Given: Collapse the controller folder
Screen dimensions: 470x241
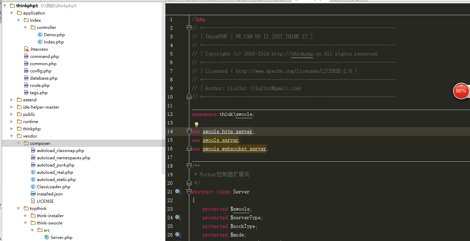Looking at the screenshot, I should click(x=26, y=28).
